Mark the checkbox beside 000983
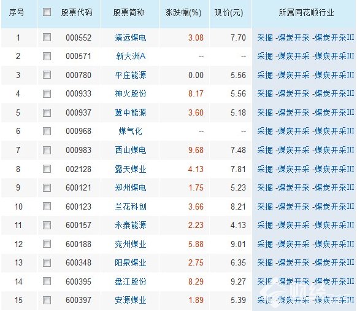357x311 pixels. (x=47, y=150)
